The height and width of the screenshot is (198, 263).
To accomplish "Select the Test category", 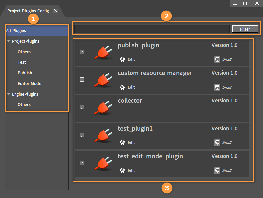I will (22, 62).
